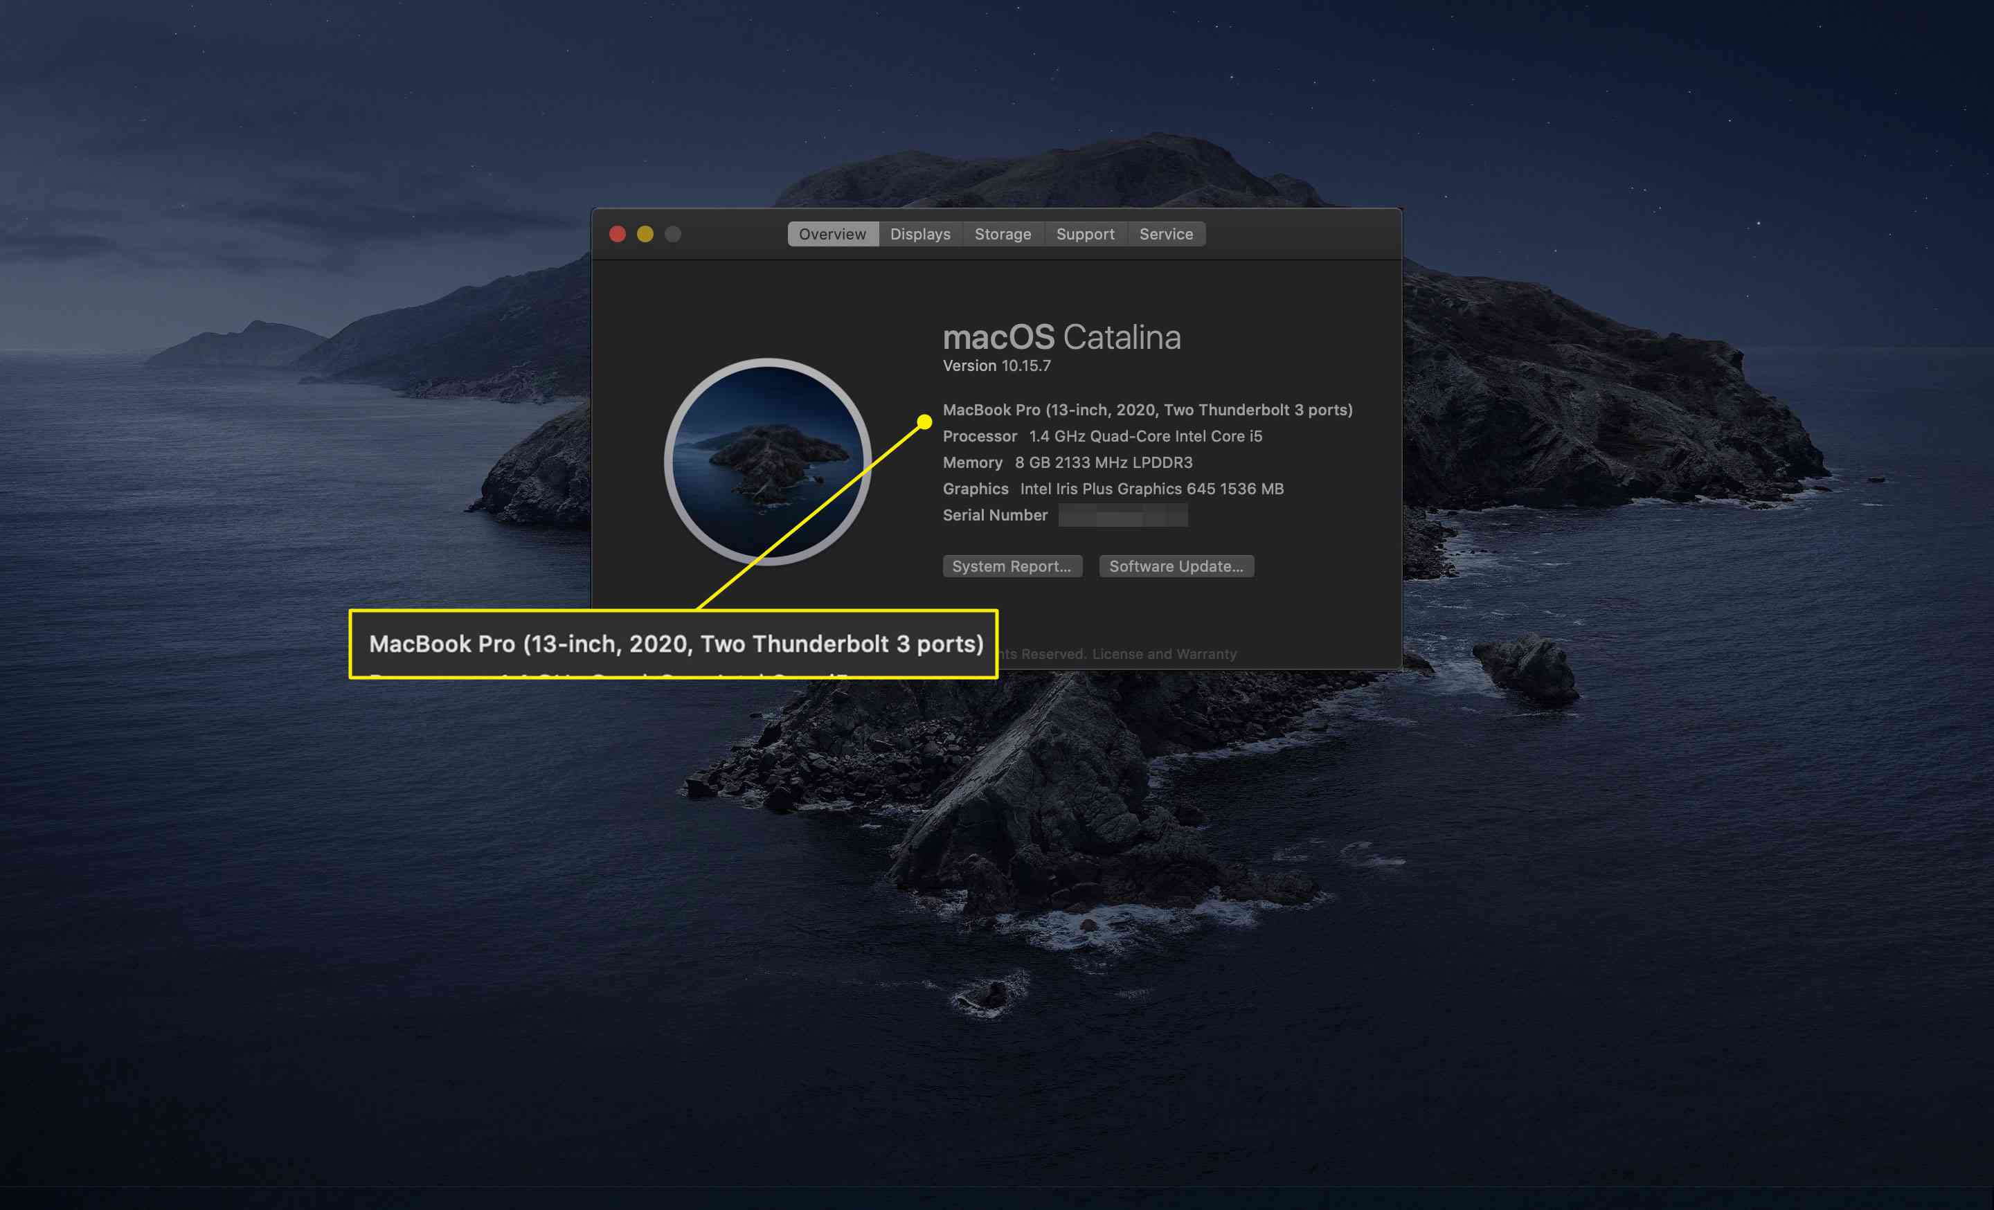
Task: Click the License and Warranty link
Action: 1165,653
